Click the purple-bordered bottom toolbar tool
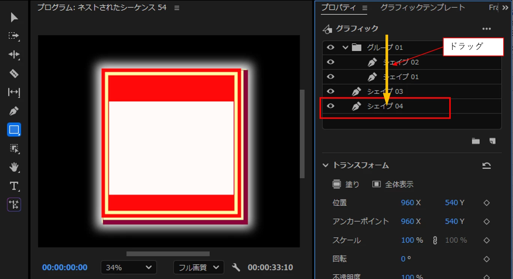The height and width of the screenshot is (279, 513). 14,205
